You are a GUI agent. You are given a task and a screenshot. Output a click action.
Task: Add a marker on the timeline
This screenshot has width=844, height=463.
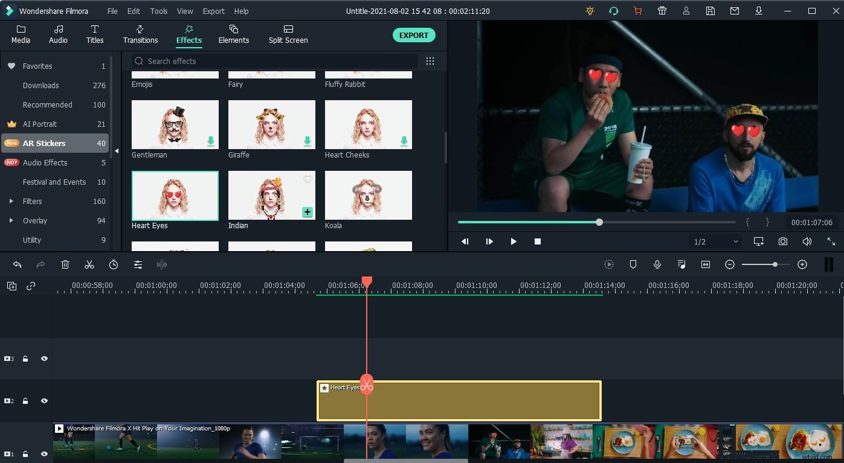[633, 264]
